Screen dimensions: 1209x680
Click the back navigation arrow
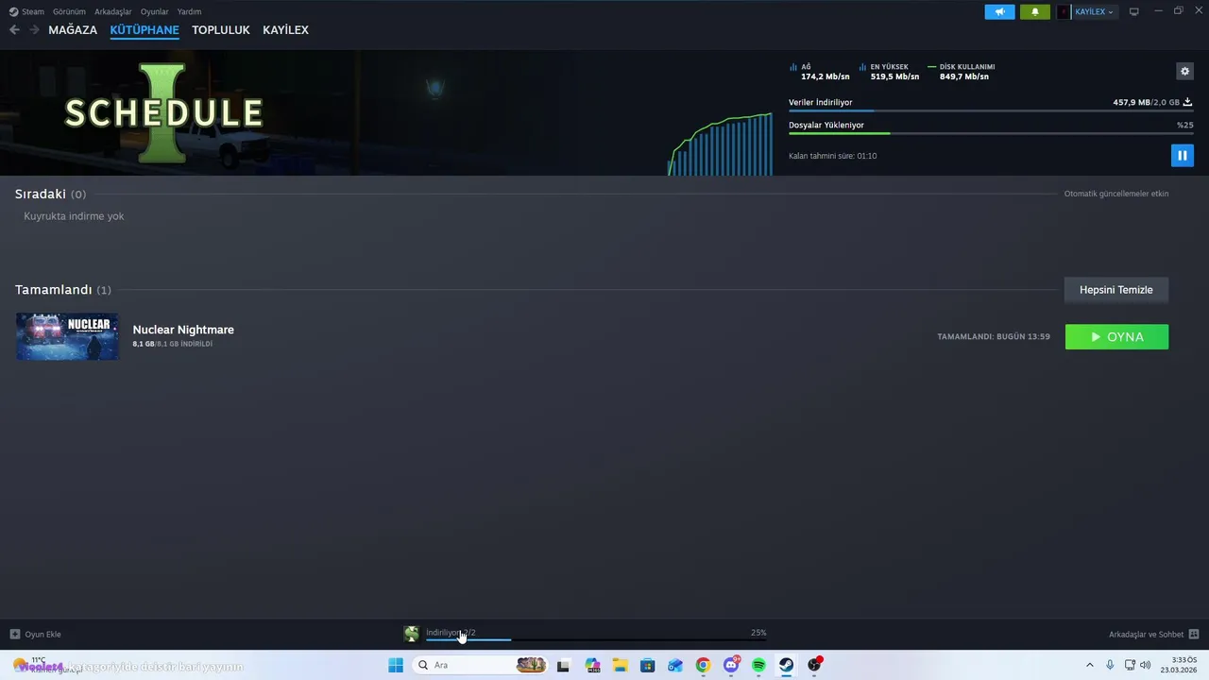click(14, 30)
